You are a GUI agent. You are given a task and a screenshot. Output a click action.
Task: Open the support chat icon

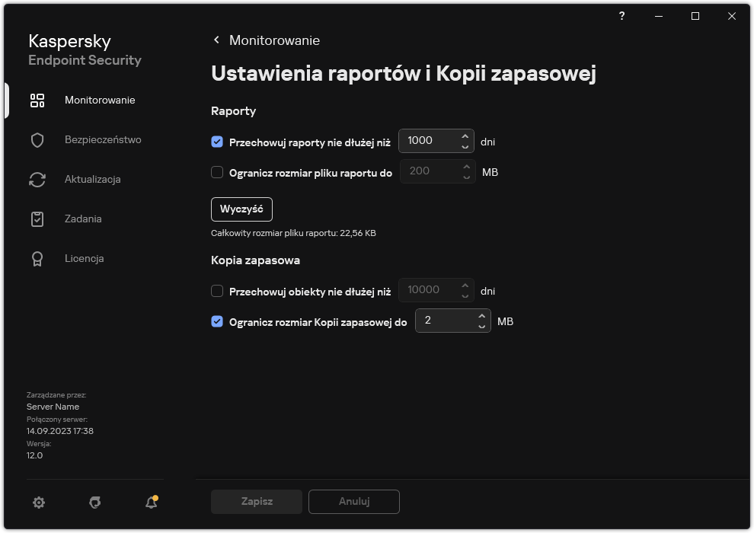94,503
